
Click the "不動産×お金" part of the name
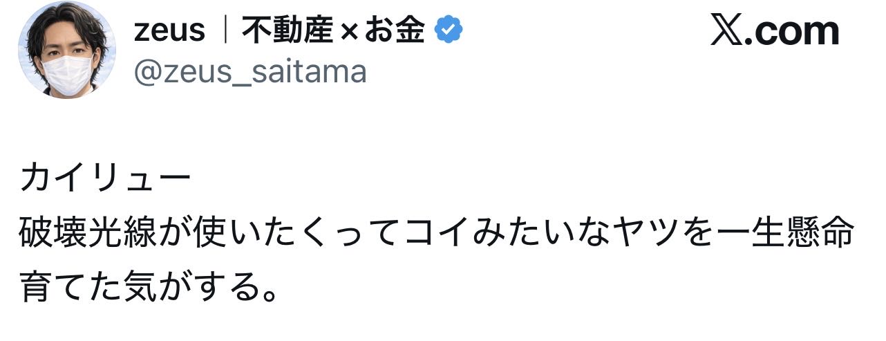pos(332,30)
